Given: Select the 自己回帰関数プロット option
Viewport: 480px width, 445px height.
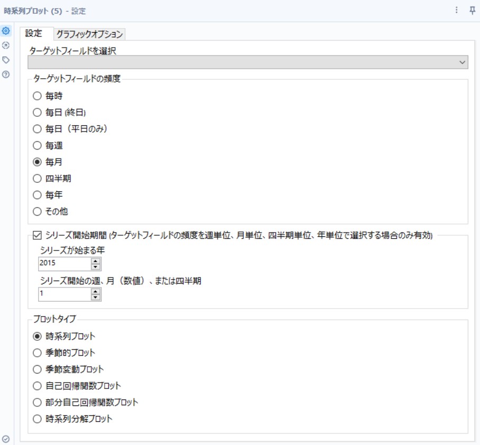Looking at the screenshot, I should 36,385.
